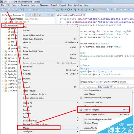Open the New wizard dropdown arrow
Screen dimensions: 134x134
point(6,9)
